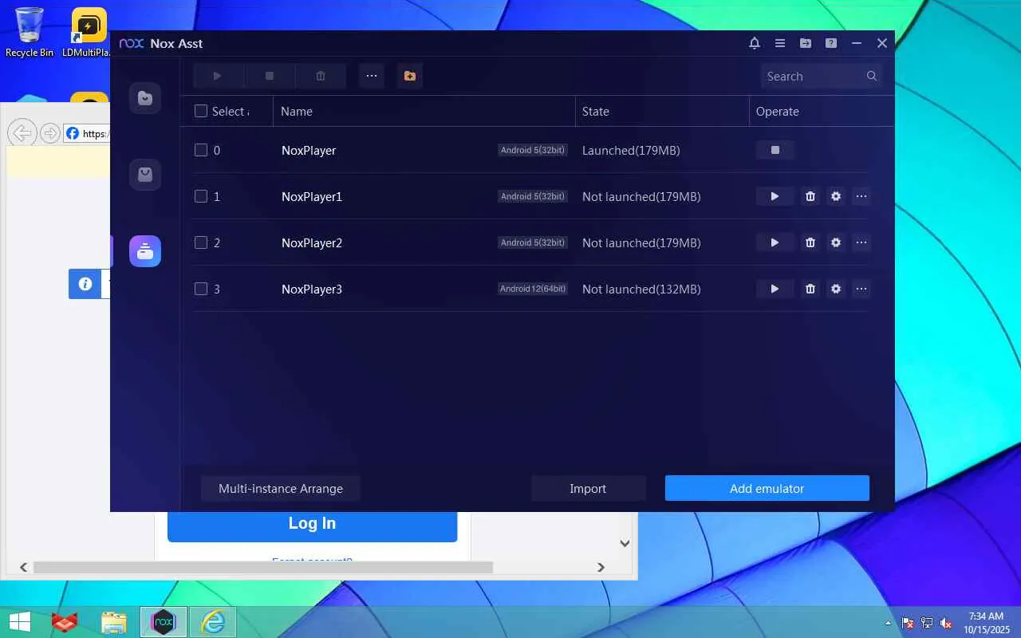Stop the running NoxPlayer instance
1021x638 pixels.
[775, 150]
